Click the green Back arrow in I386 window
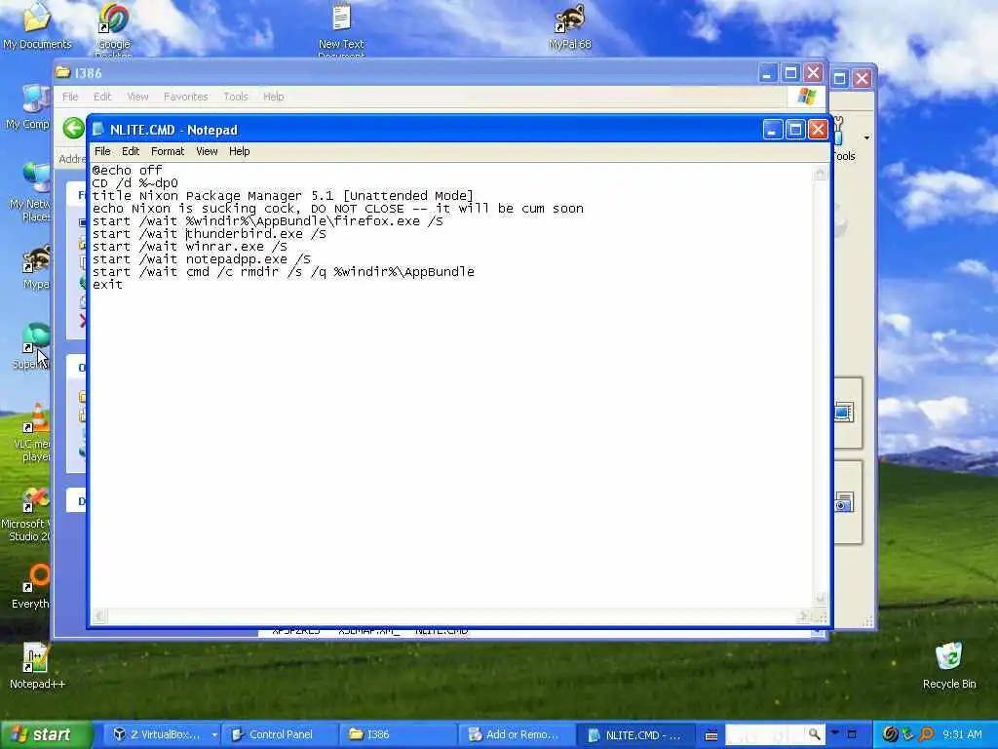 pos(74,128)
